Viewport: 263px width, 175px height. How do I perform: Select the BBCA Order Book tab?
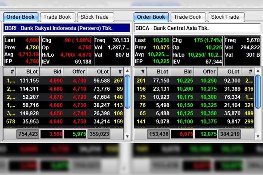point(151,17)
